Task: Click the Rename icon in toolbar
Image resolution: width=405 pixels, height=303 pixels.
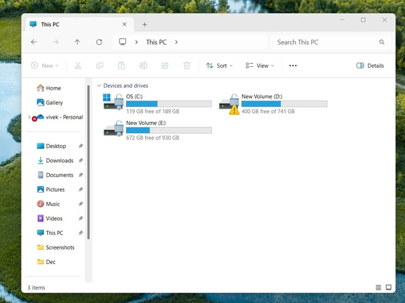Action: pyautogui.click(x=143, y=66)
